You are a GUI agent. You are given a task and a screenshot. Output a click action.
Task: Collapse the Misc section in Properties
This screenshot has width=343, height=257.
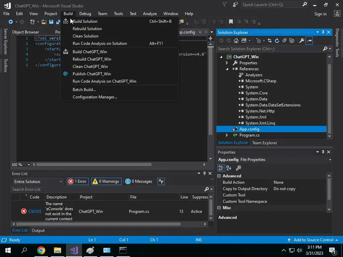(219, 208)
